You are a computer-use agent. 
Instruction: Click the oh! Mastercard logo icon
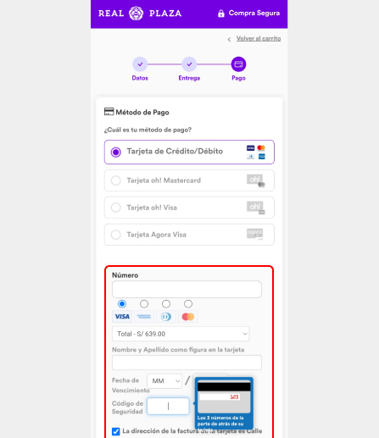click(x=256, y=180)
